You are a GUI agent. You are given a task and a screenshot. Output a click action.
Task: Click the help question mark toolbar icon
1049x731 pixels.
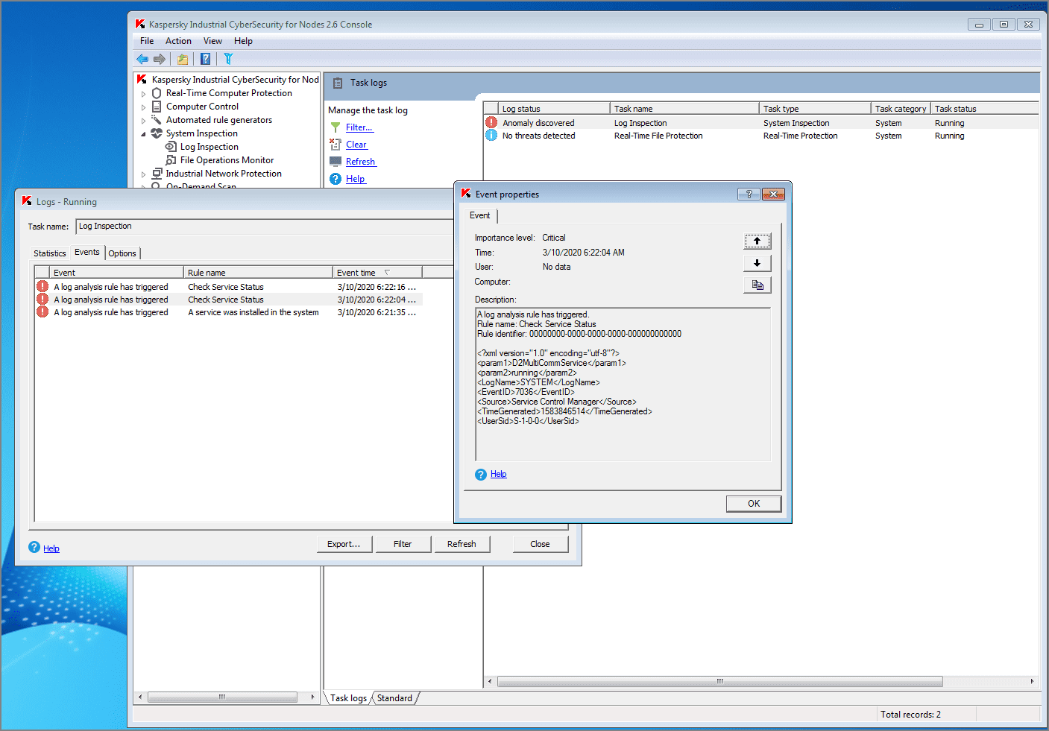205,59
